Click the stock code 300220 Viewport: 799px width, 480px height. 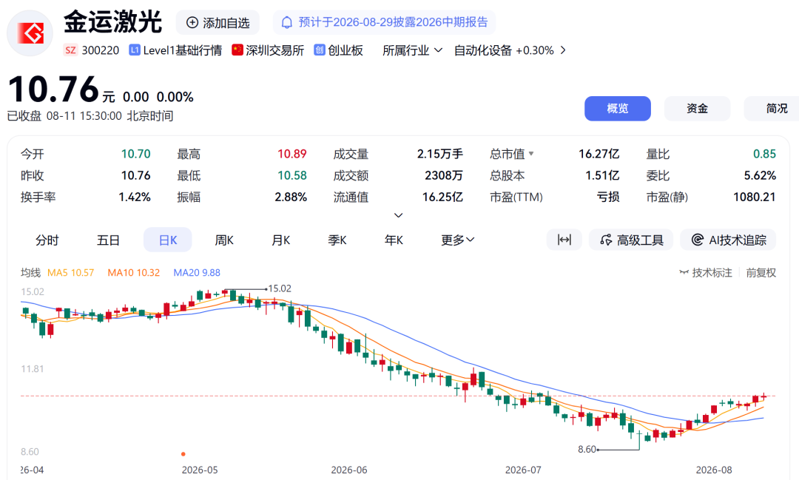click(101, 50)
